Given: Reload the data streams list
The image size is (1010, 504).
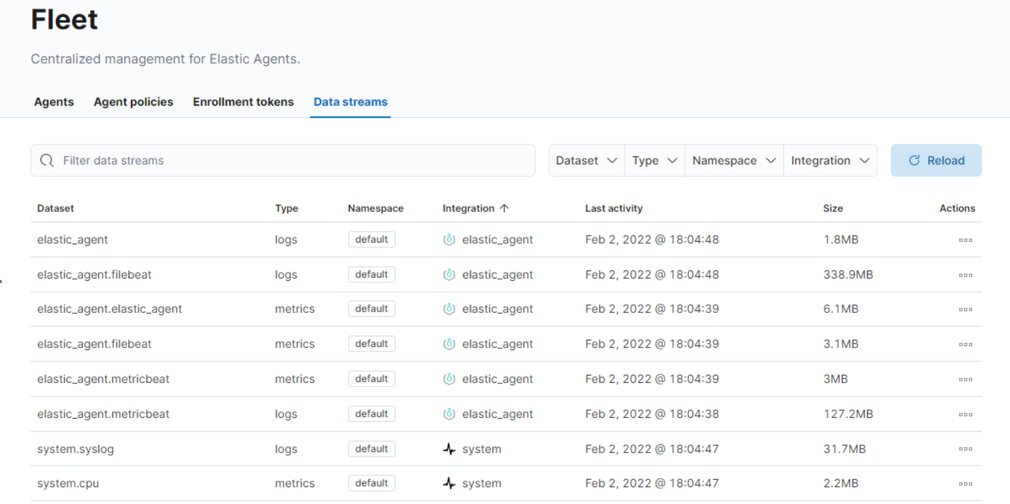Looking at the screenshot, I should click(x=936, y=160).
